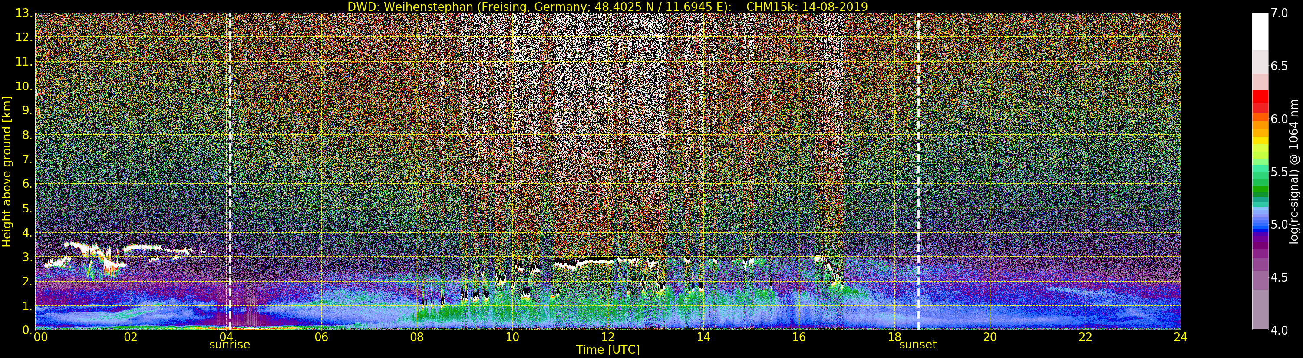Select the sunset dashed vertical line

coord(918,171)
